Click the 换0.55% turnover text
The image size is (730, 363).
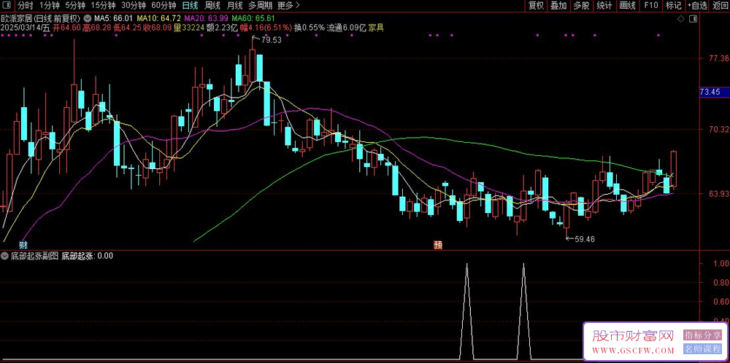pyautogui.click(x=309, y=28)
